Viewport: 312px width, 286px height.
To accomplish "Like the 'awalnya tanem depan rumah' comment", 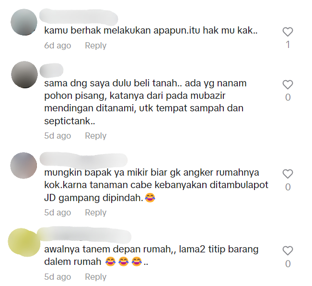I will pyautogui.click(x=288, y=251).
